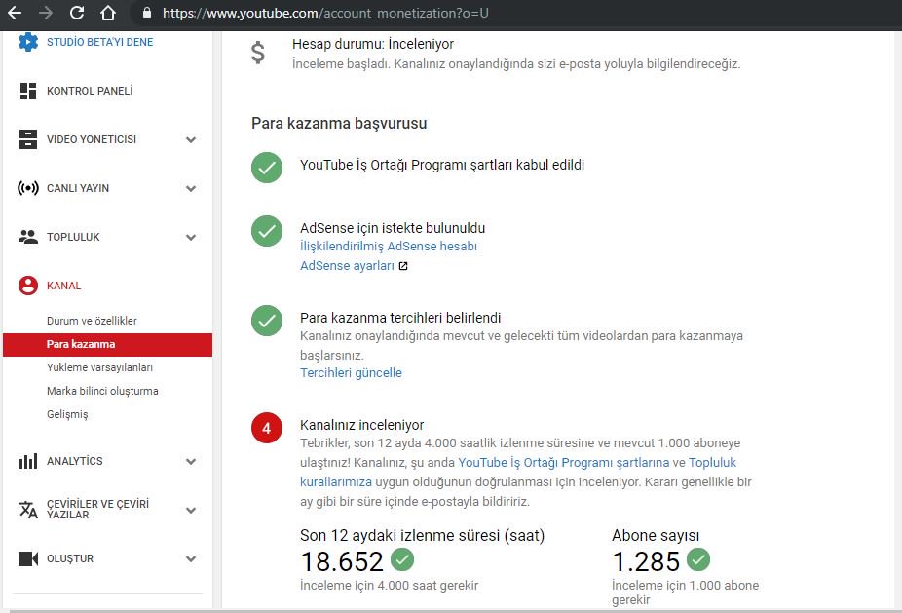Open YouTube İş Ortağı Programı şartlarına link
The width and height of the screenshot is (902, 613).
[564, 463]
